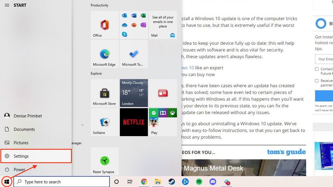Viewport: 333px width, 187px height.
Task: Open the Netflix tile
Action: coord(134,122)
